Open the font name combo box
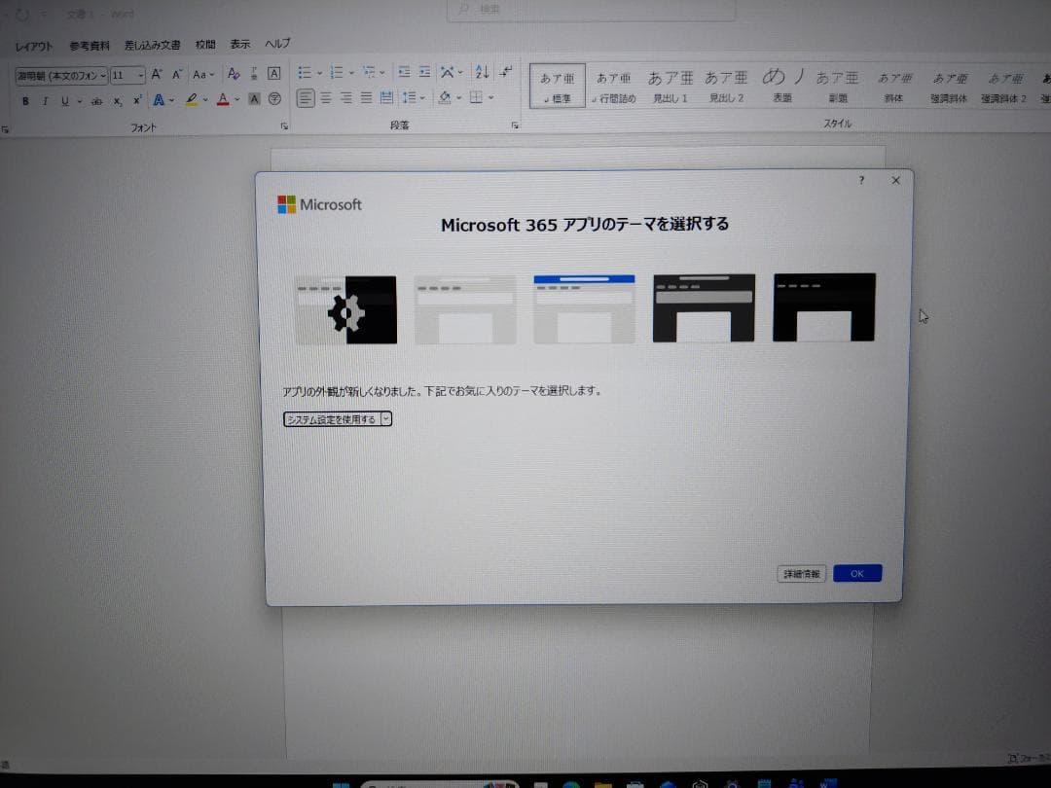The width and height of the screenshot is (1051, 788). [61, 76]
